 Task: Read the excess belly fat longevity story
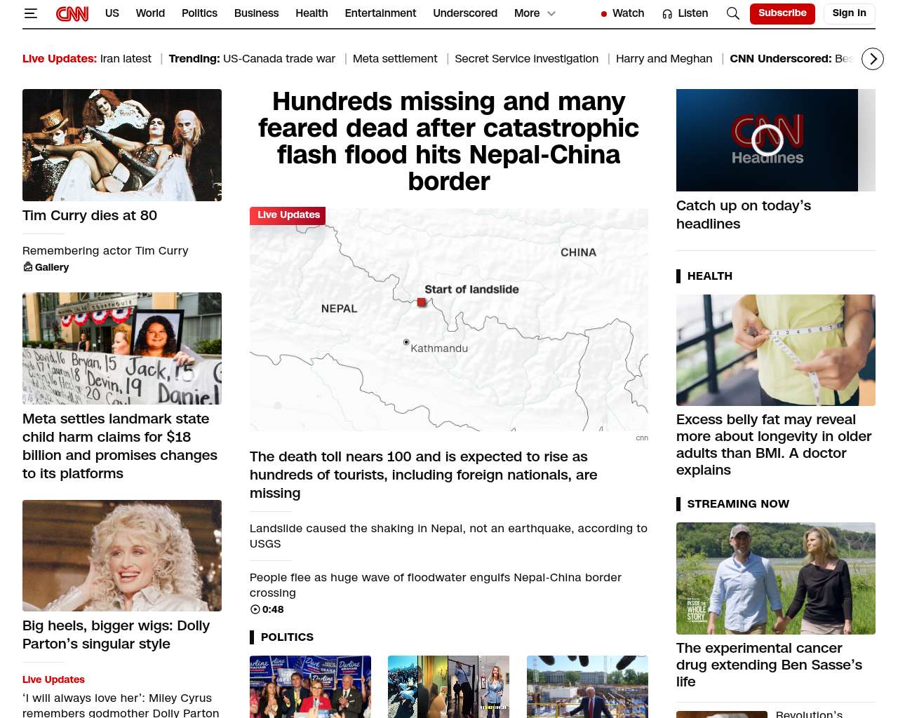(774, 445)
